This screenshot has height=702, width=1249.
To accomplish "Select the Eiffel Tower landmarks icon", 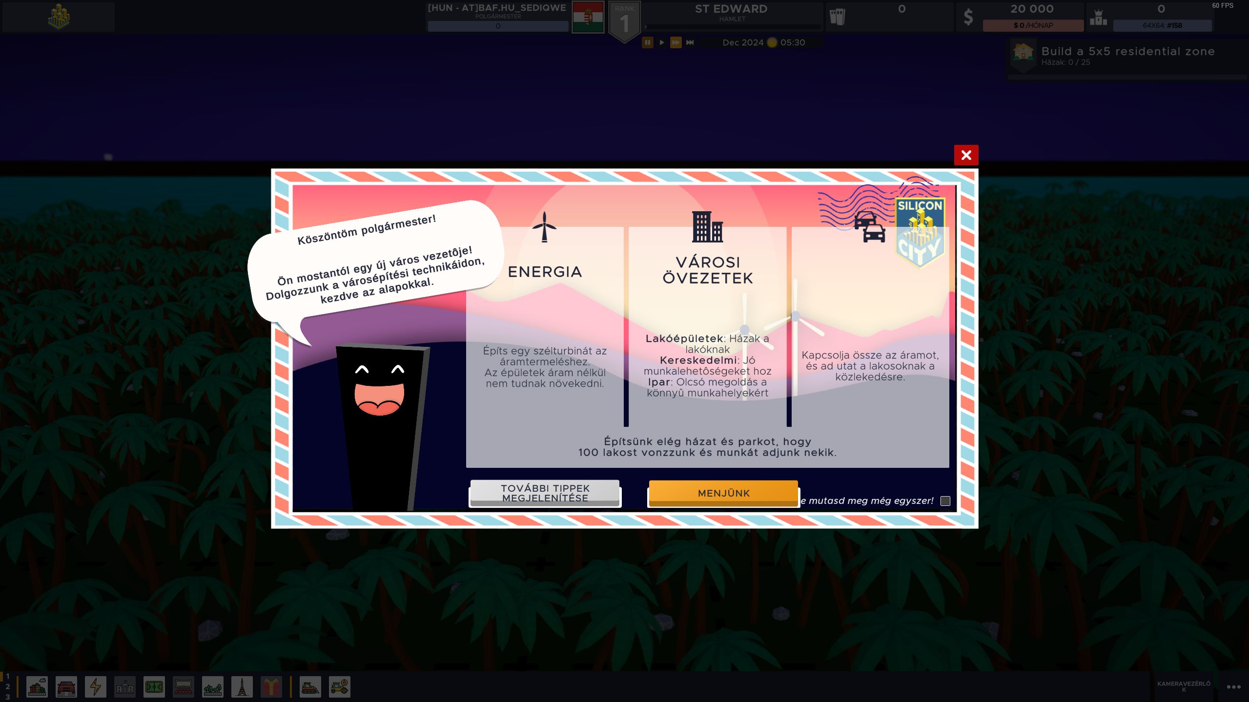I will [242, 687].
